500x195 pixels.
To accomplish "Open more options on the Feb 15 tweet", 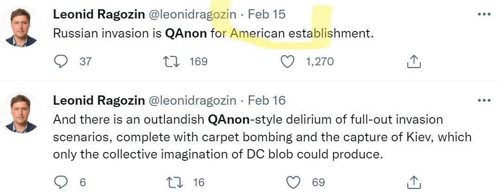I will [x=484, y=14].
